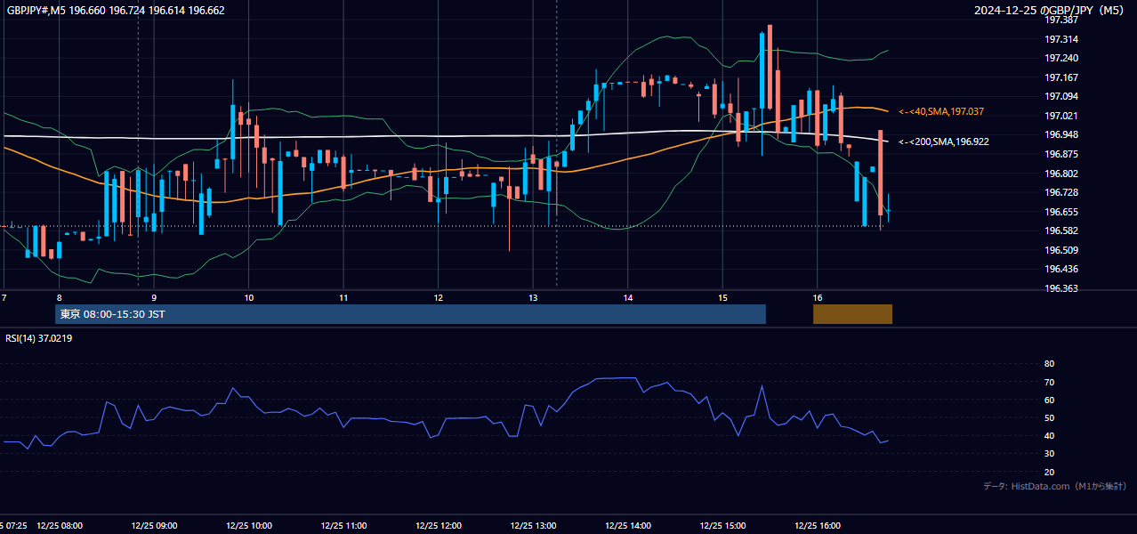The width and height of the screenshot is (1137, 534).
Task: Click the 197.314 price axis label
Action: coord(1061,39)
